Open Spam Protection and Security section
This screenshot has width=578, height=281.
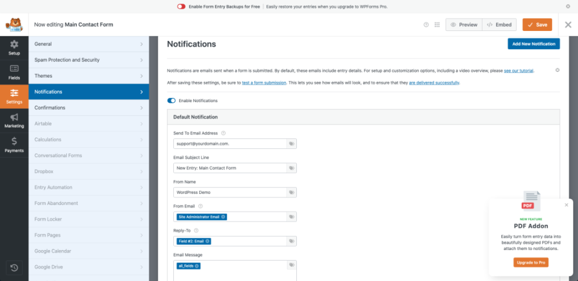coord(89,60)
